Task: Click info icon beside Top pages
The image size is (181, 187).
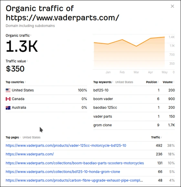Action: (20, 137)
